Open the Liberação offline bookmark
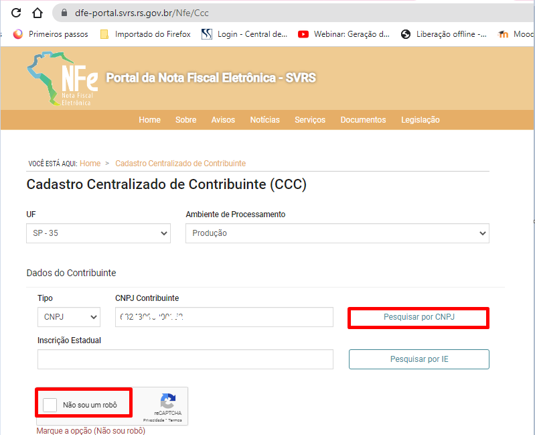Image resolution: width=535 pixels, height=435 pixels. (443, 34)
